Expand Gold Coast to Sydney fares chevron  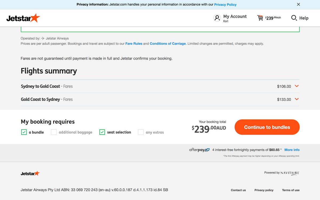[297, 99]
